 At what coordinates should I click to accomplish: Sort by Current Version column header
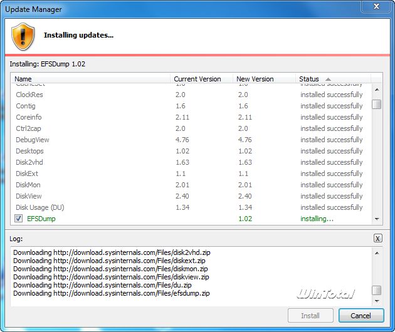pos(201,79)
